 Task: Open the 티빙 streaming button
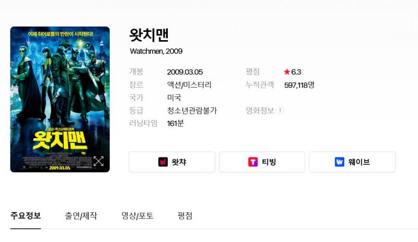(x=262, y=162)
